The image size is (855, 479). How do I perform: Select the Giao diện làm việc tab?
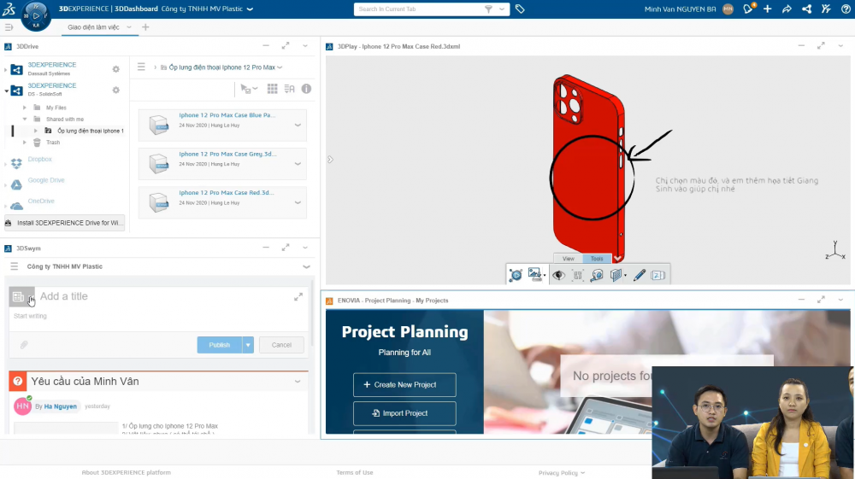click(x=93, y=27)
